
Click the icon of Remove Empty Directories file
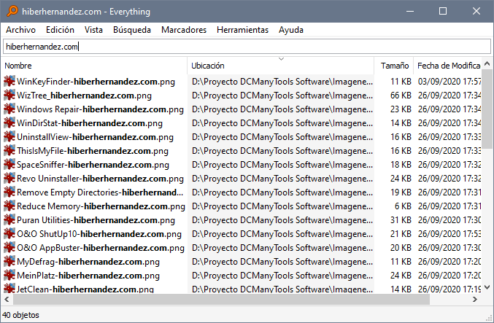pyautogui.click(x=9, y=192)
